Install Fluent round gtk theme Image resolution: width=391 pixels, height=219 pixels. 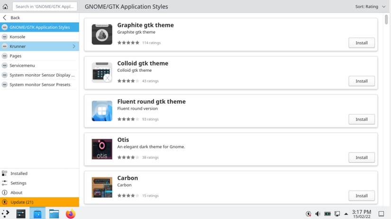[x=362, y=119]
